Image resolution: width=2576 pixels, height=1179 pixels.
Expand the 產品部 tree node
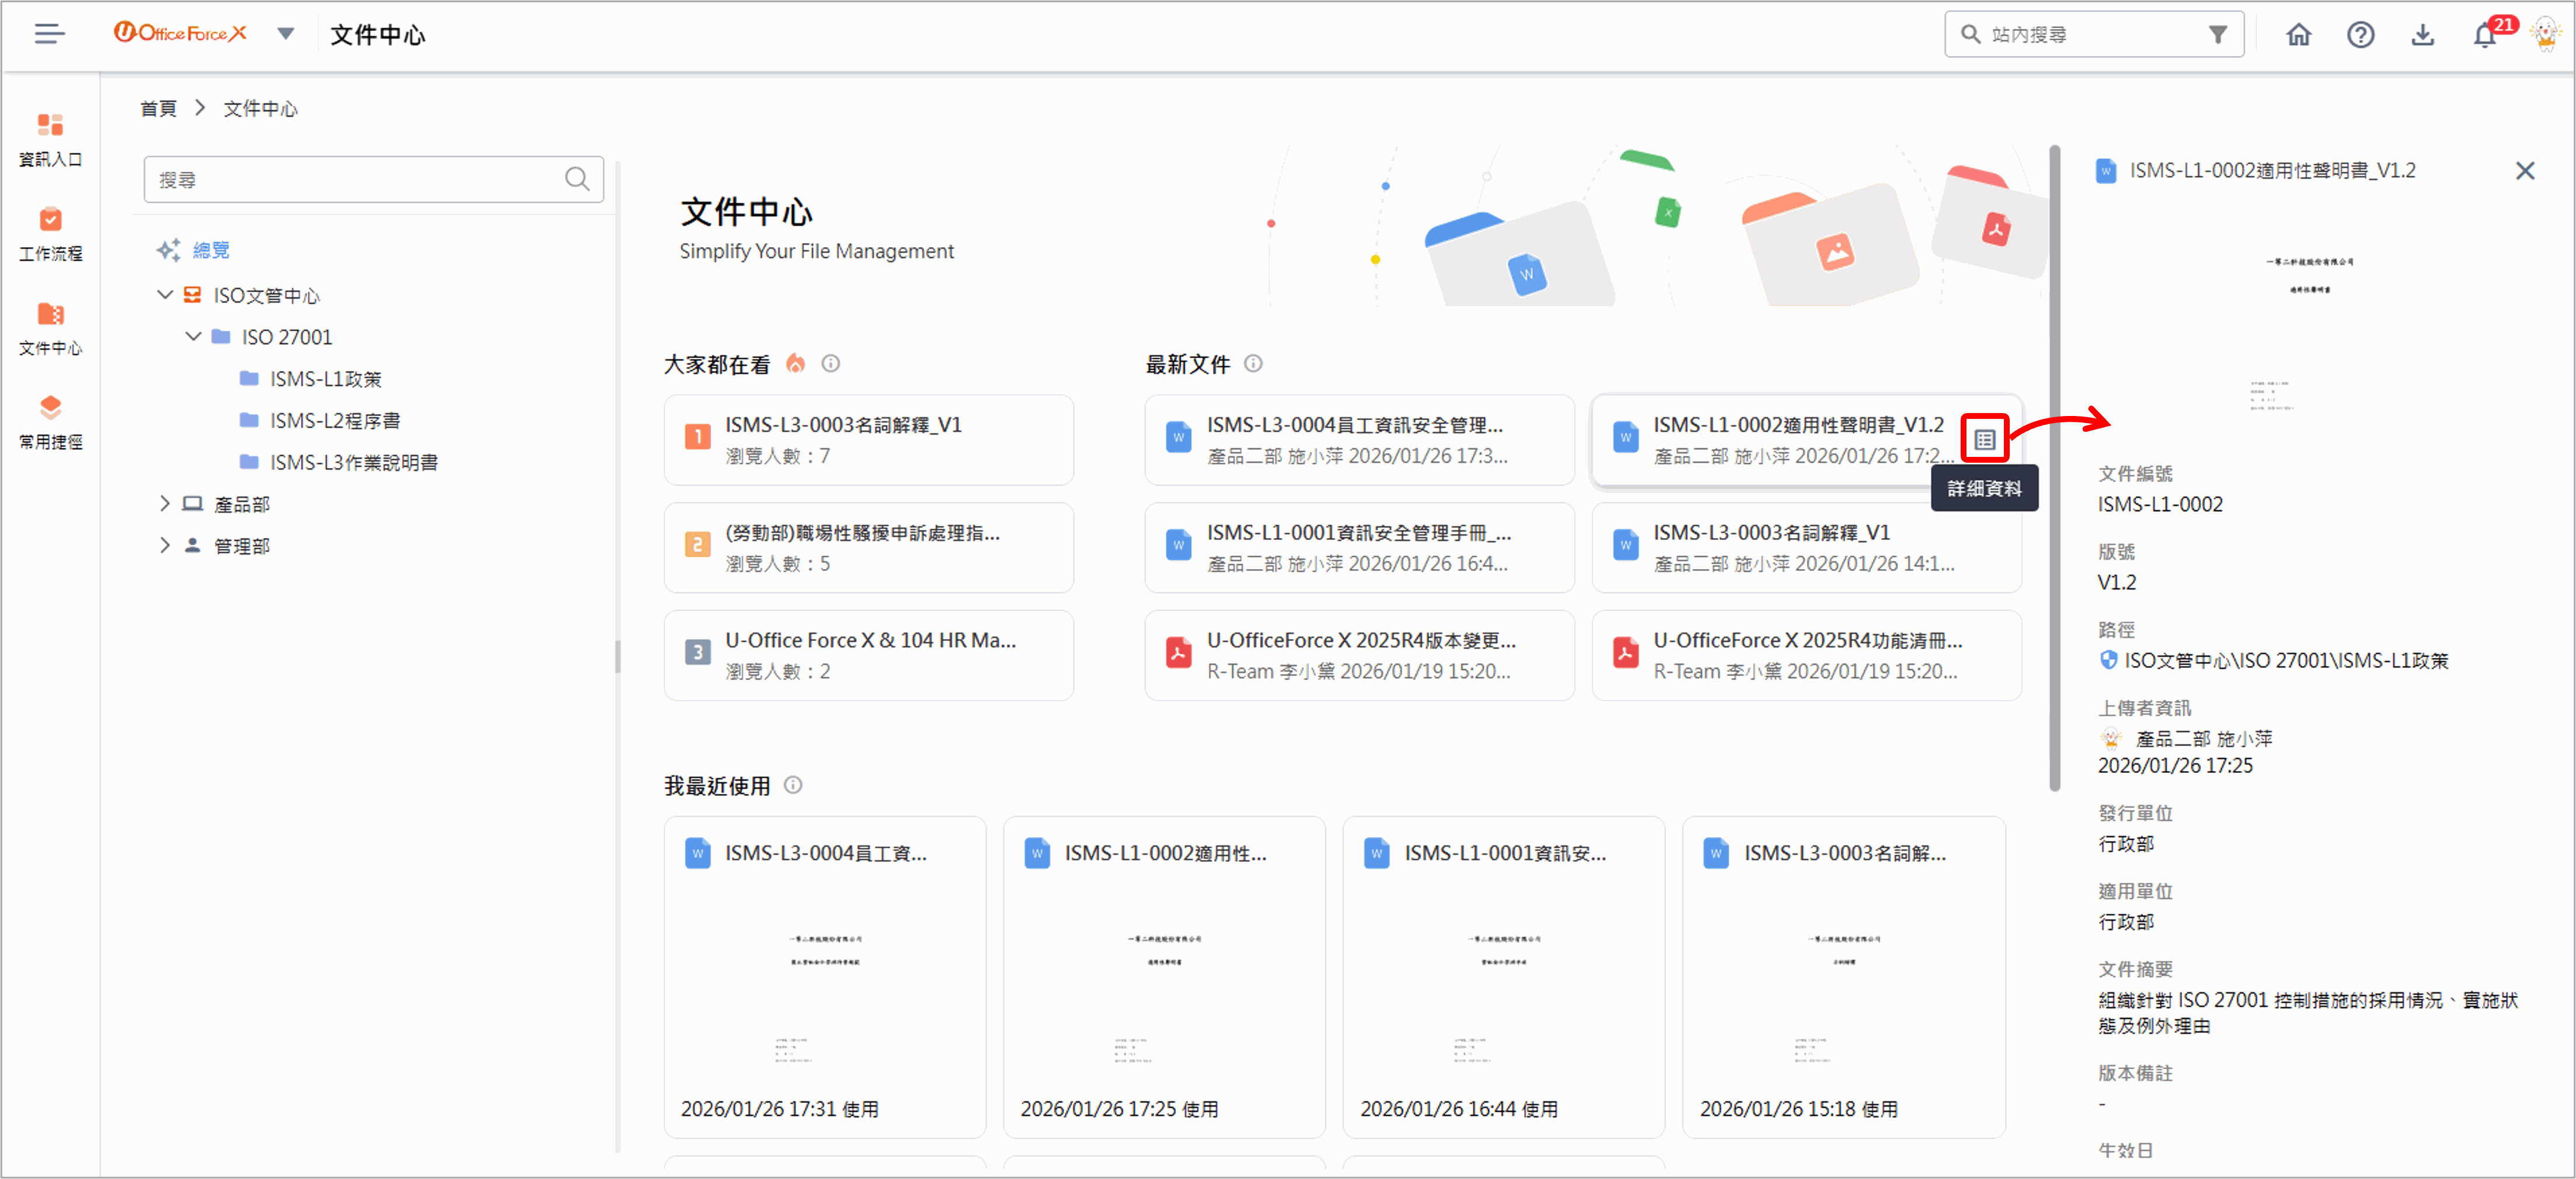tap(165, 504)
